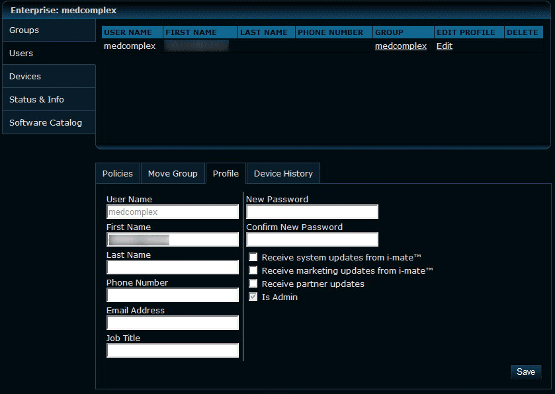Viewport: 555px width, 394px height.
Task: Click the Email Address input field
Action: pos(173,323)
